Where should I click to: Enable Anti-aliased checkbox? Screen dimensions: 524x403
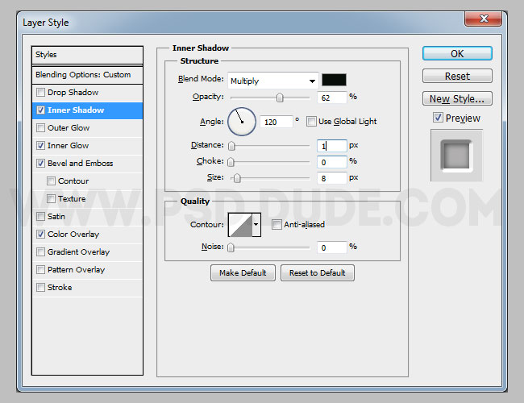(x=277, y=225)
